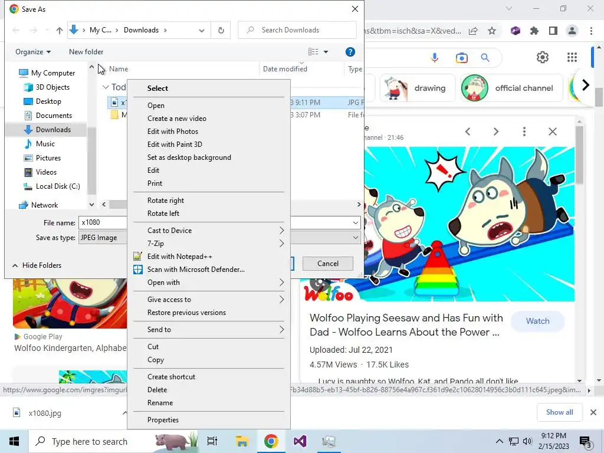Open File Explorer from the taskbar
Screen dimensions: 604x453
(x=242, y=441)
